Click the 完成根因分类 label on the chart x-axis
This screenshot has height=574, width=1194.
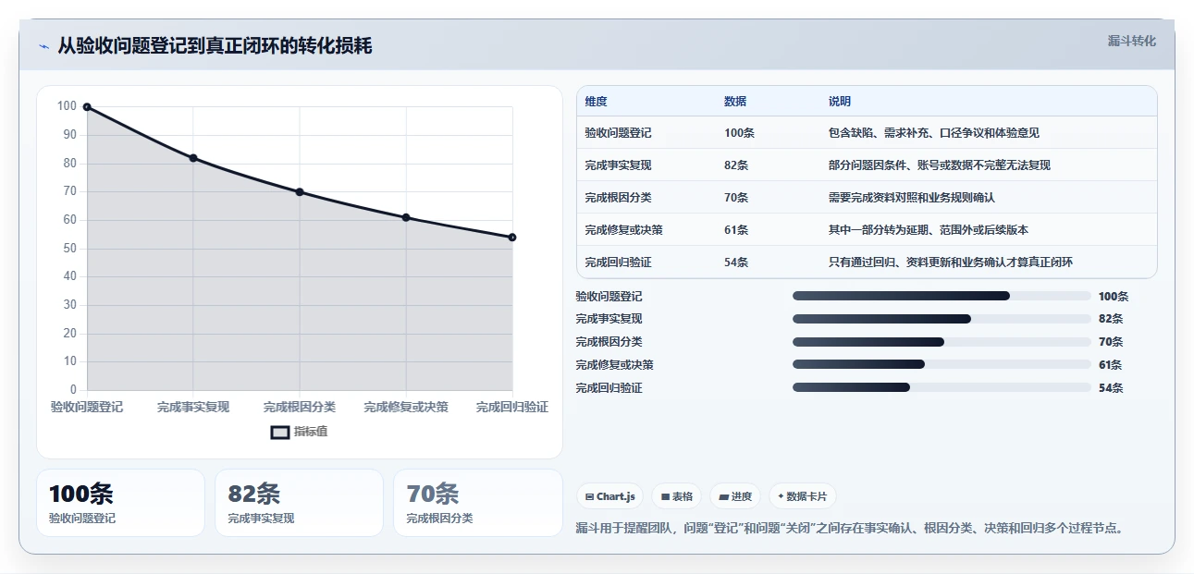click(300, 407)
